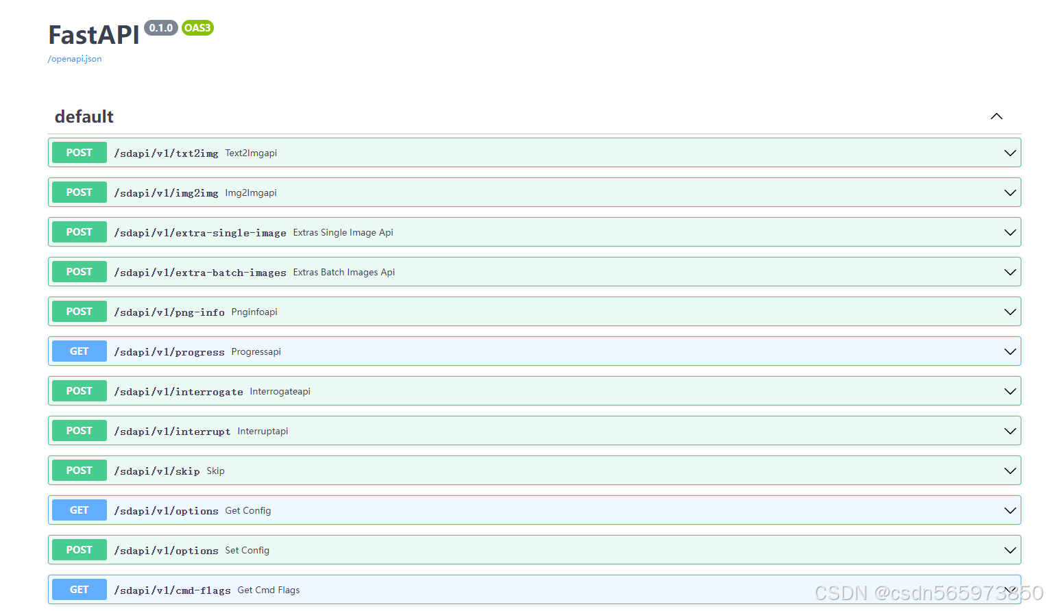Expand the interrupt endpoint arrow
The width and height of the screenshot is (1046, 611).
tap(1010, 431)
